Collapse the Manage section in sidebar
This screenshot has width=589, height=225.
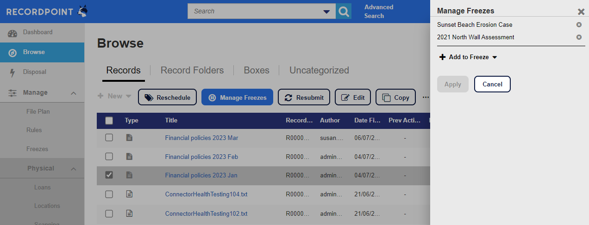(73, 93)
